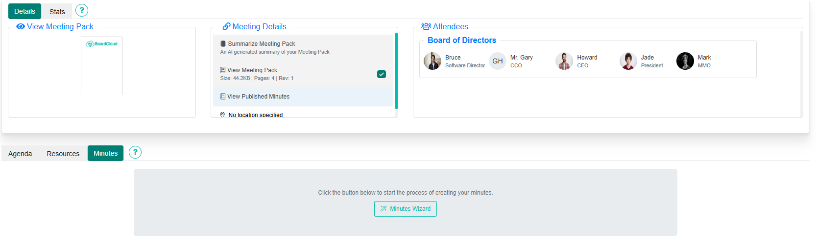
Task: Click the AI chip icon for Summarize Meeting Pack
Action: 223,43
